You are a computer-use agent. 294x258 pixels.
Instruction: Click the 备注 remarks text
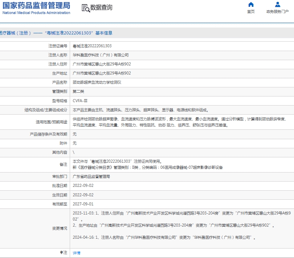tap(148, 165)
